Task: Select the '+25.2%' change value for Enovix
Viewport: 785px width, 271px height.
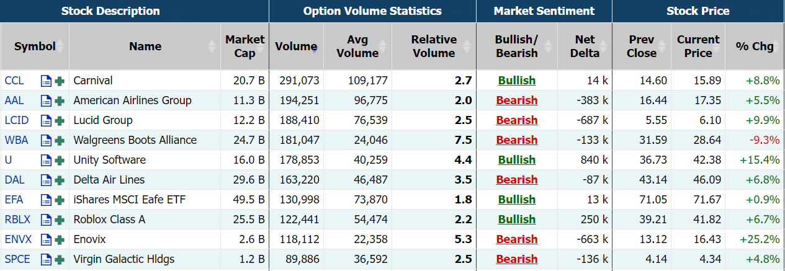Action: pos(759,239)
